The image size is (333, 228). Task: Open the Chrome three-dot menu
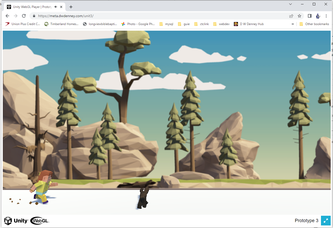326,16
